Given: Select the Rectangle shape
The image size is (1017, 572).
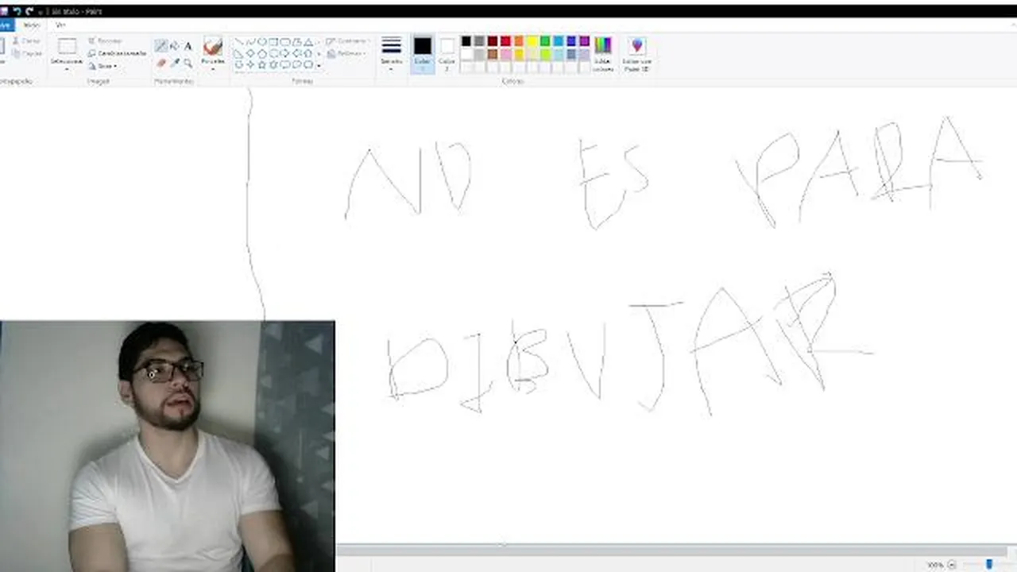Looking at the screenshot, I should (x=273, y=42).
